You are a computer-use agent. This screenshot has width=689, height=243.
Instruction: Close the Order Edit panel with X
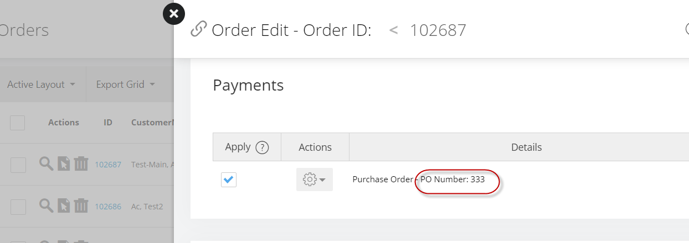click(x=174, y=14)
